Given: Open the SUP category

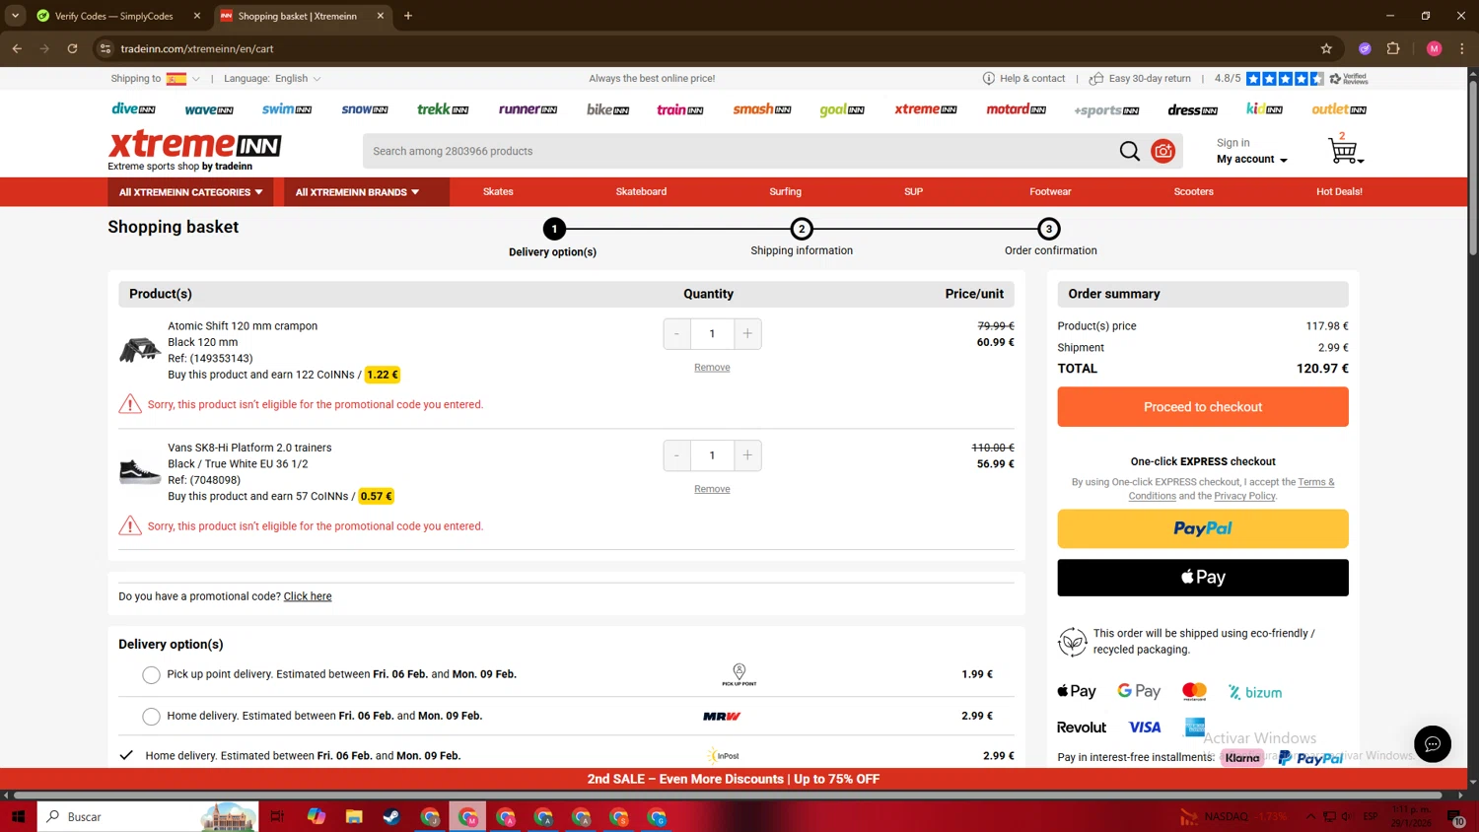Looking at the screenshot, I should pyautogui.click(x=914, y=192).
